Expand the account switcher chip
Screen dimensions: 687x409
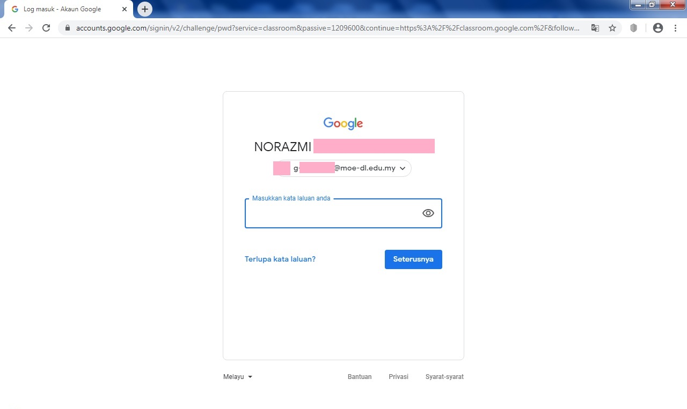tap(343, 168)
